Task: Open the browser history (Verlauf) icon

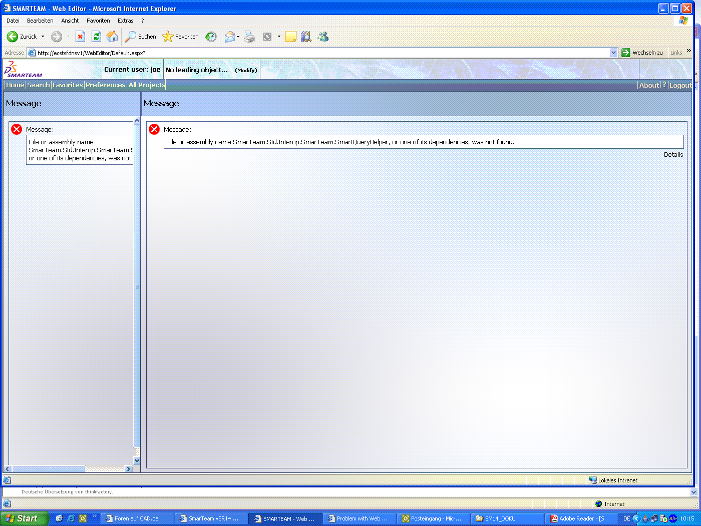Action: 211,37
